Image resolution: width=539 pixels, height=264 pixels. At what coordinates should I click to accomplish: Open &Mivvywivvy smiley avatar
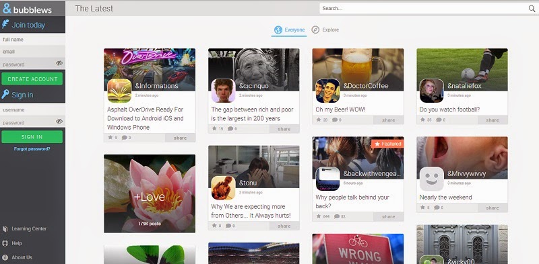tap(432, 179)
